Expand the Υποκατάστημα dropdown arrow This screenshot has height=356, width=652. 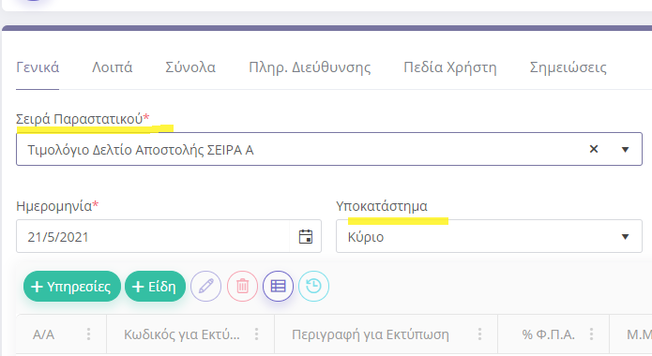[625, 237]
